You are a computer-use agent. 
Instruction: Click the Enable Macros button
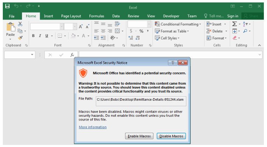tap(139, 136)
